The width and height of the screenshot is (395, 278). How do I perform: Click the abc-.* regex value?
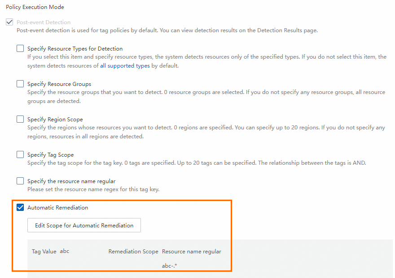pos(170,266)
